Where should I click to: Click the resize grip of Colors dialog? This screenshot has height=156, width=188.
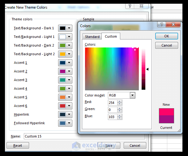(x=179, y=130)
